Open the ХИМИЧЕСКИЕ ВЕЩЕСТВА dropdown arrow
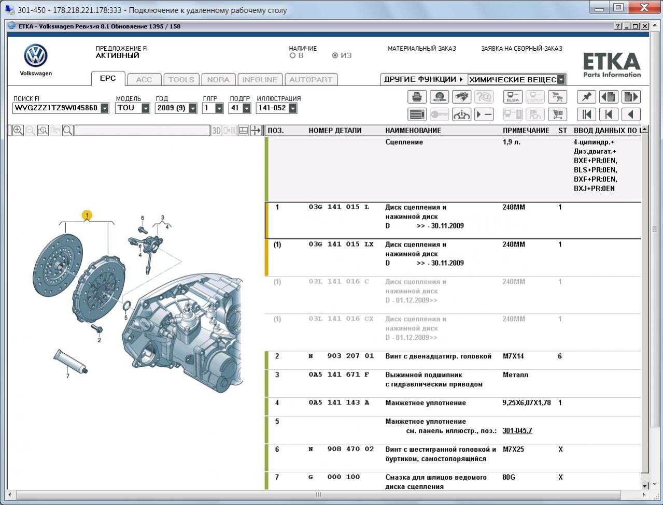The height and width of the screenshot is (505, 663). (561, 80)
